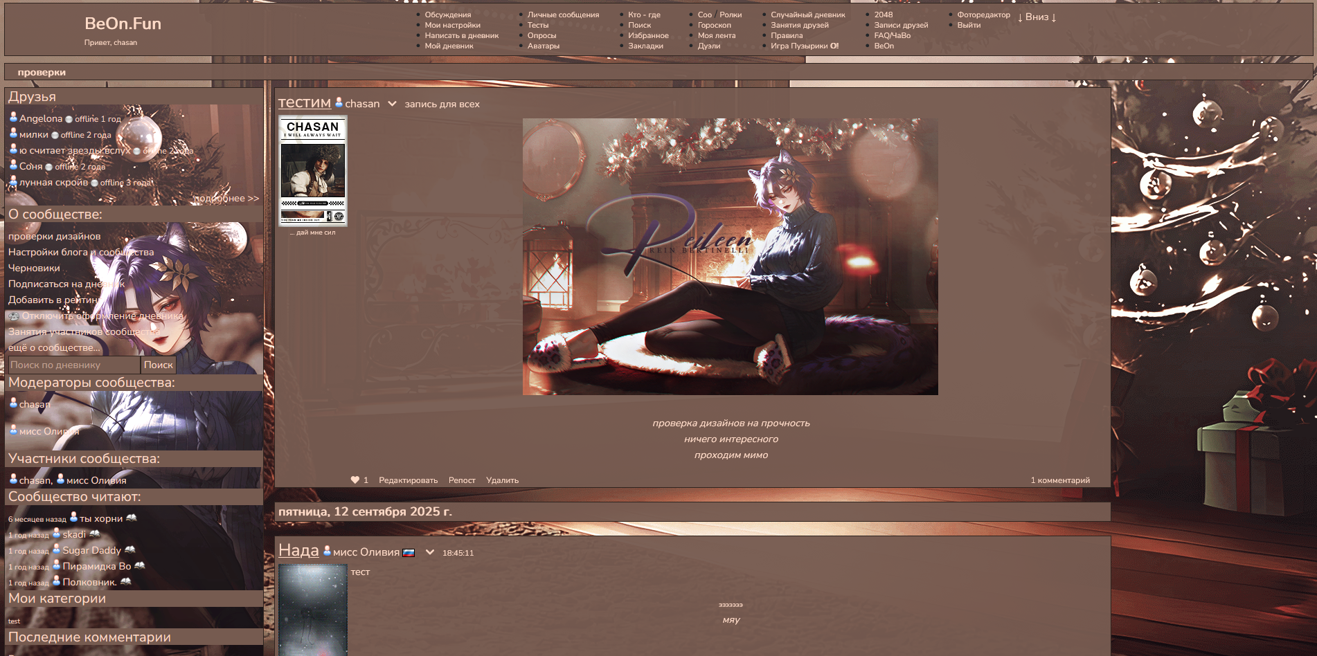Open the CHASAN avatar thumbnail

pyautogui.click(x=313, y=171)
